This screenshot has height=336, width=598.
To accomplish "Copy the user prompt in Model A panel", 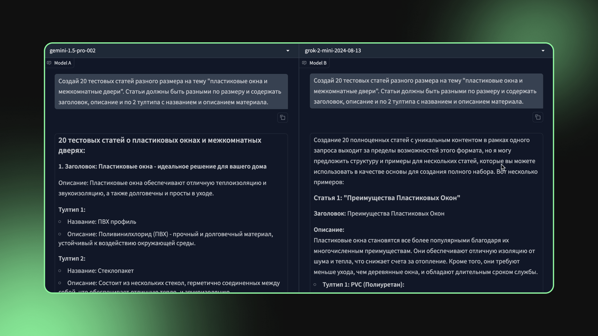I will pos(282,118).
